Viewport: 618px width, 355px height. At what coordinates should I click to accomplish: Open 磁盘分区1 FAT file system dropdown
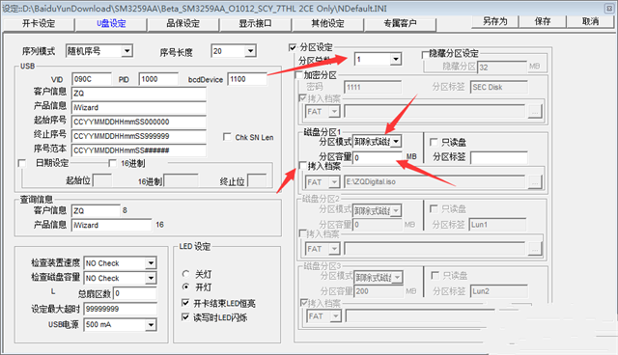[334, 182]
